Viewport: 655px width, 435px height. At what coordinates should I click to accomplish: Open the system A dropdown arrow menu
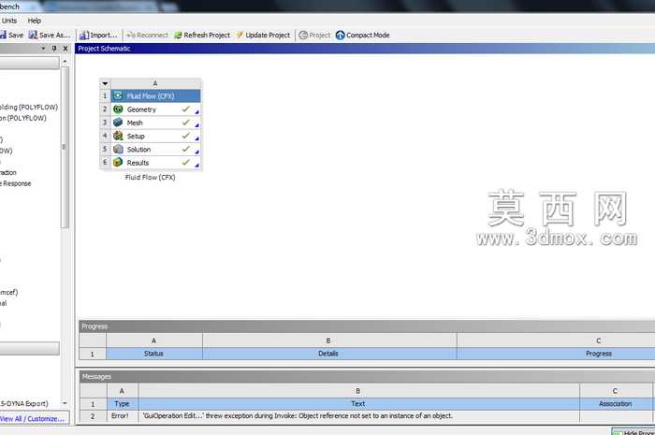105,83
